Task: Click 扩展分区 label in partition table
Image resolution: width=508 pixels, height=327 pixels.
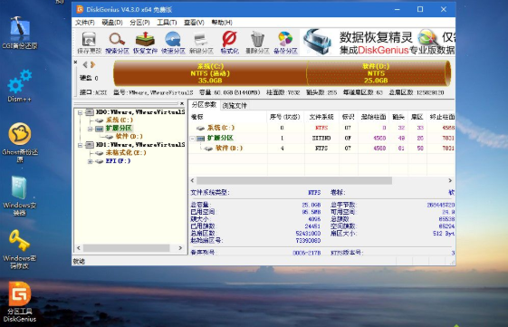Action: [220, 138]
